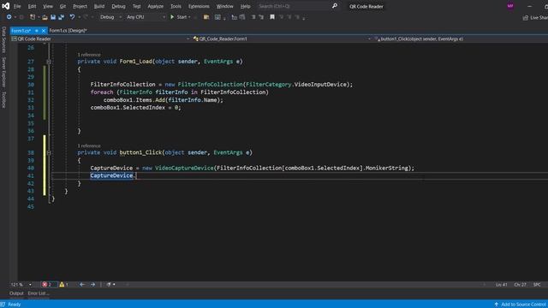Click the Save All toolbar icon

tap(61, 17)
